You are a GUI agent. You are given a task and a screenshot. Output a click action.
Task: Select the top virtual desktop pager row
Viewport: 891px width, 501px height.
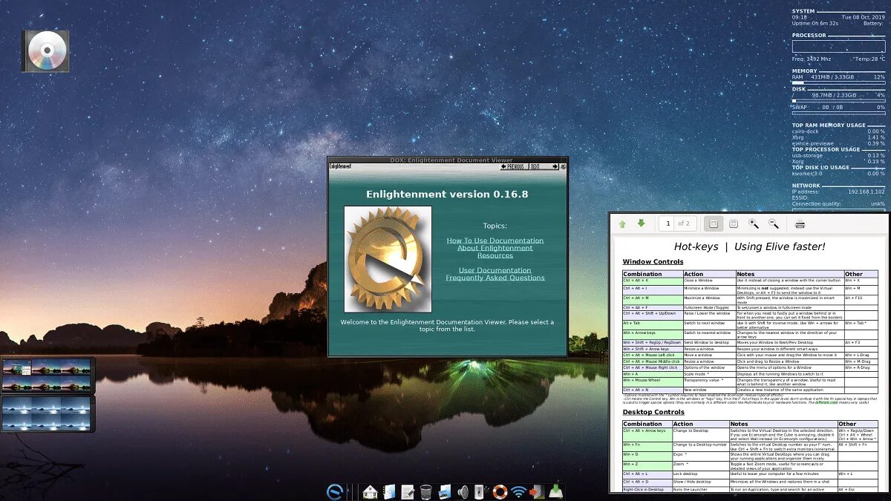(x=48, y=376)
